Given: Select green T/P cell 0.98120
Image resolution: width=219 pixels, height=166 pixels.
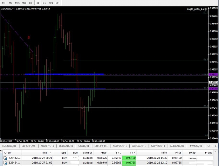Looking at the screenshot, I should (129, 158).
